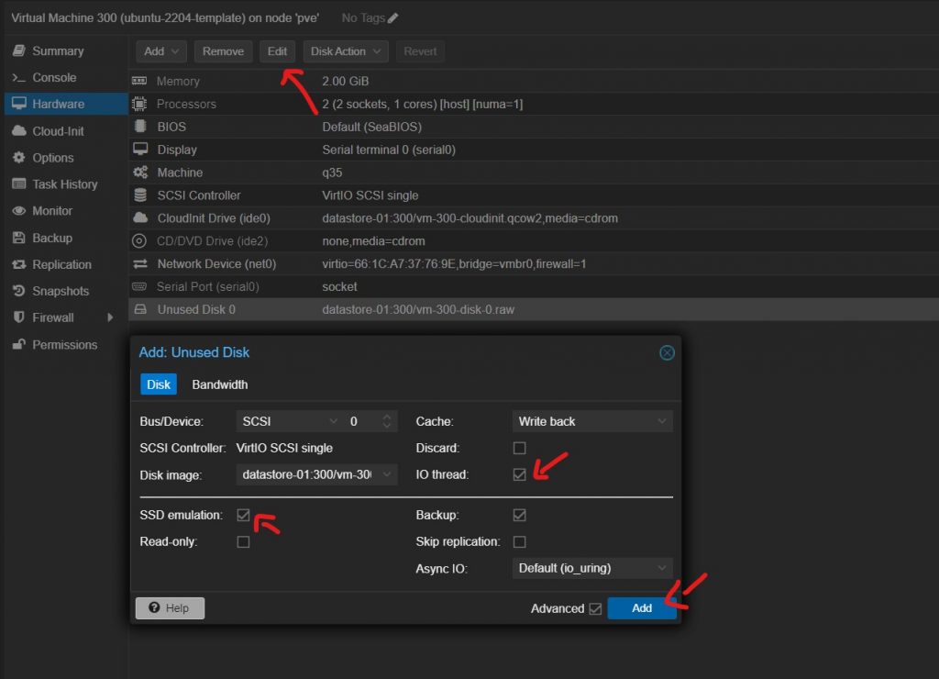Click the blue Add button in dialog
Screen dimensions: 939x679
point(642,608)
